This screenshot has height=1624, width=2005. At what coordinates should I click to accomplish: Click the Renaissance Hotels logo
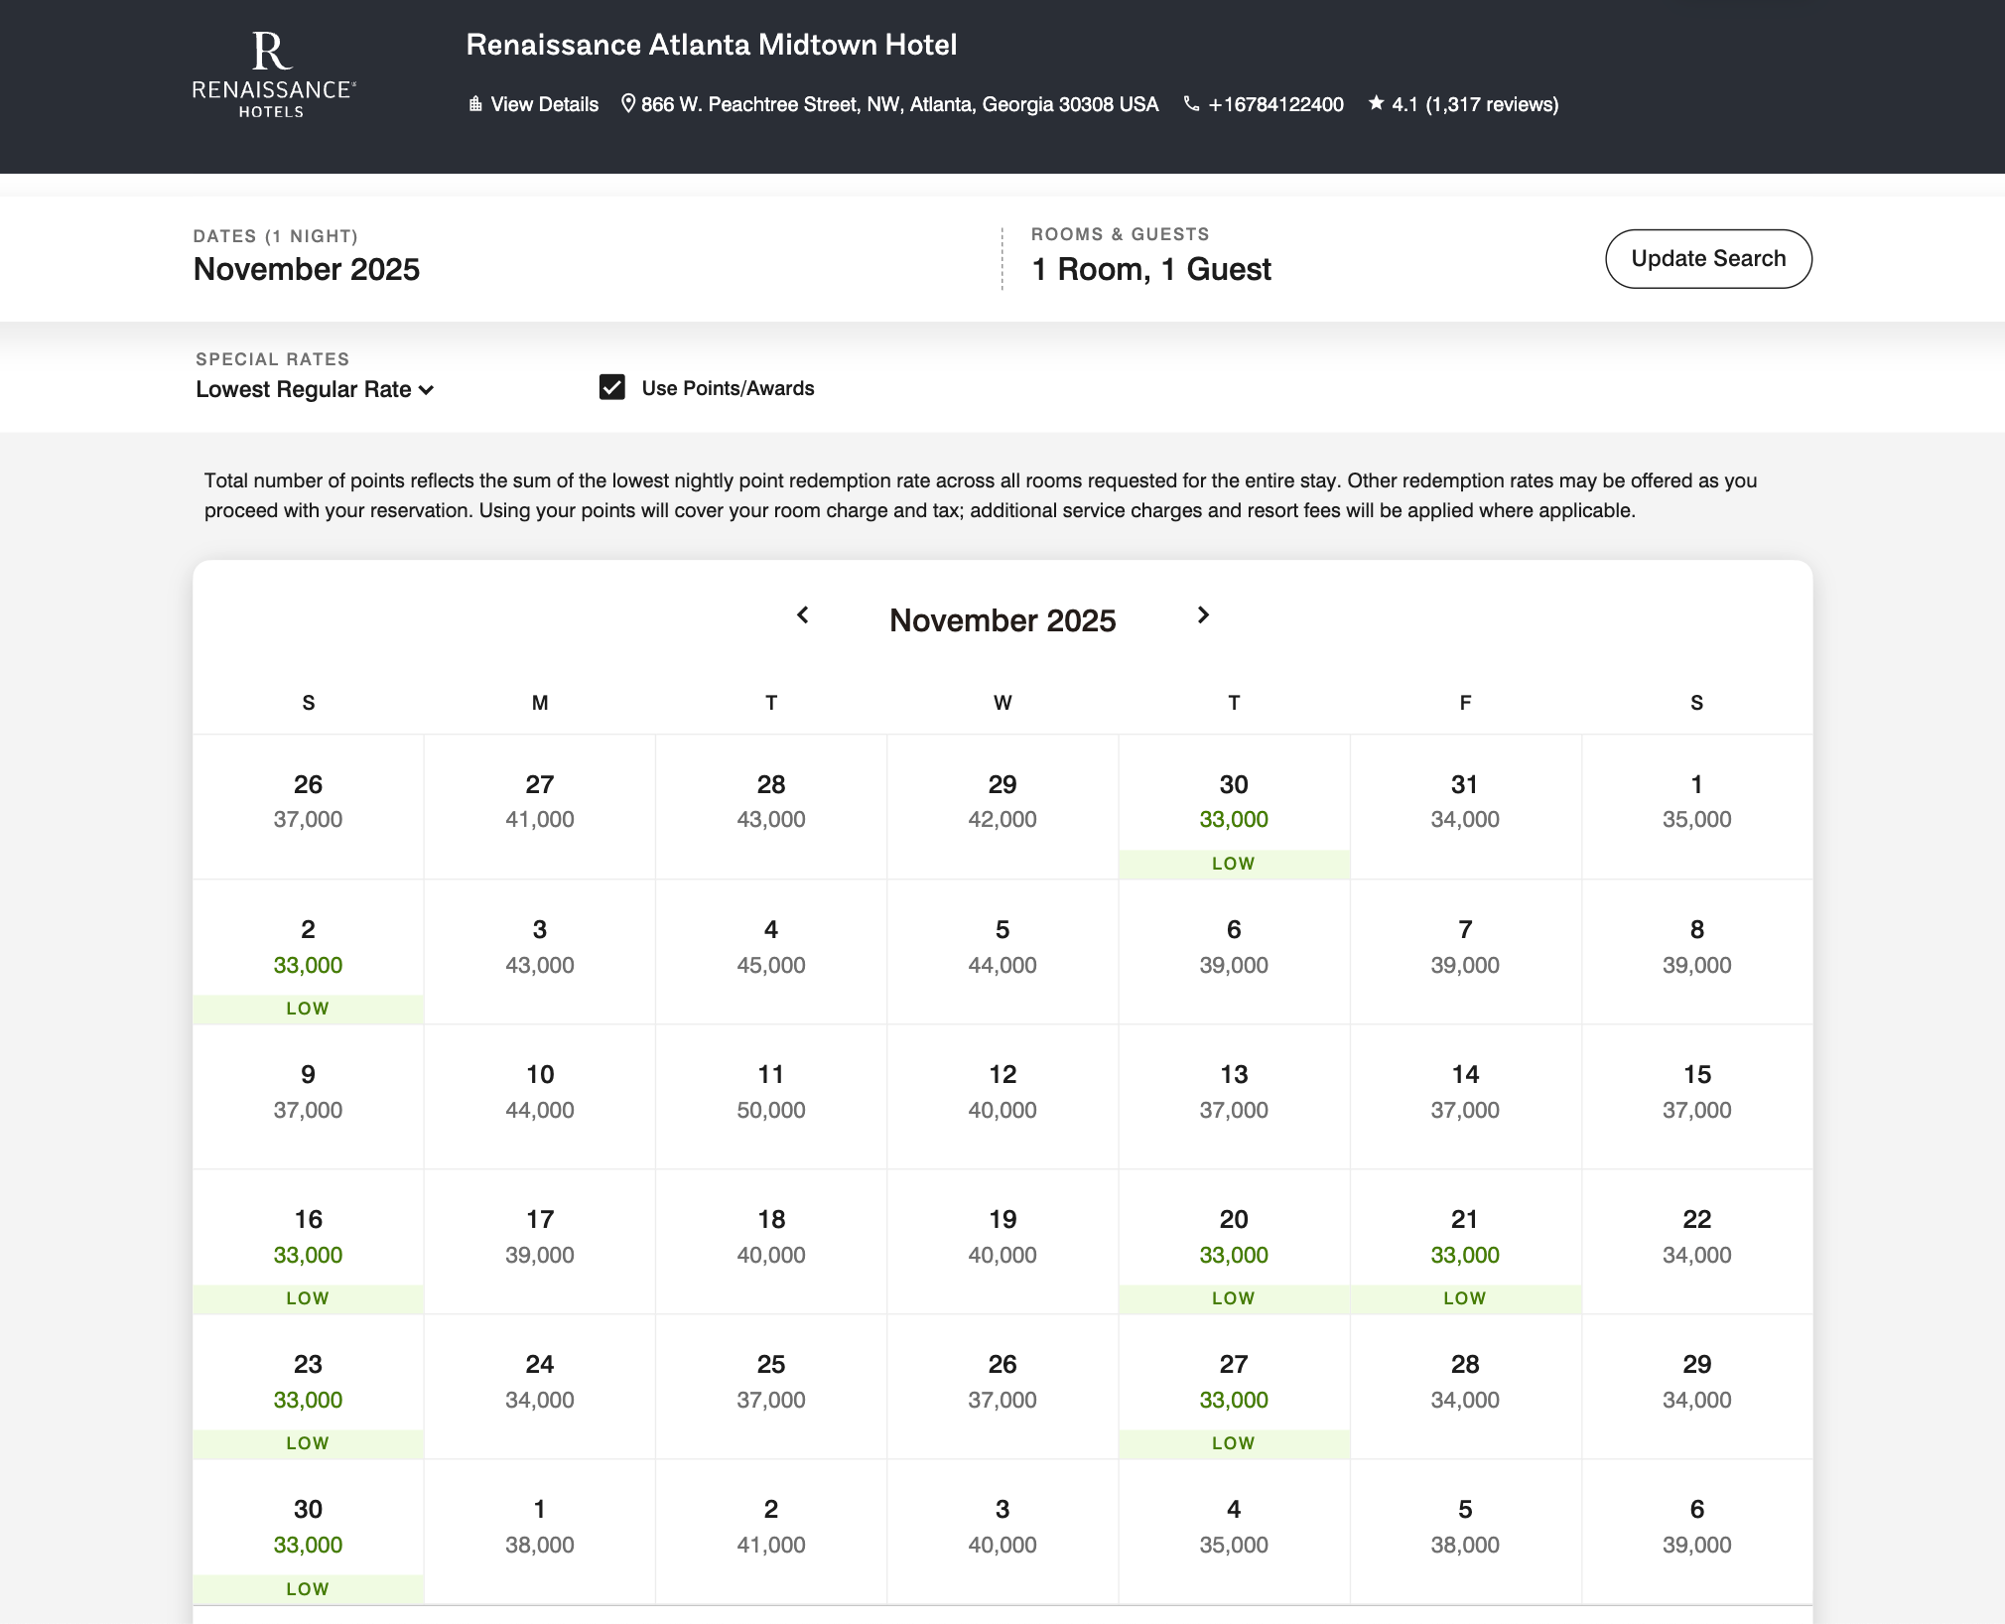click(x=273, y=75)
